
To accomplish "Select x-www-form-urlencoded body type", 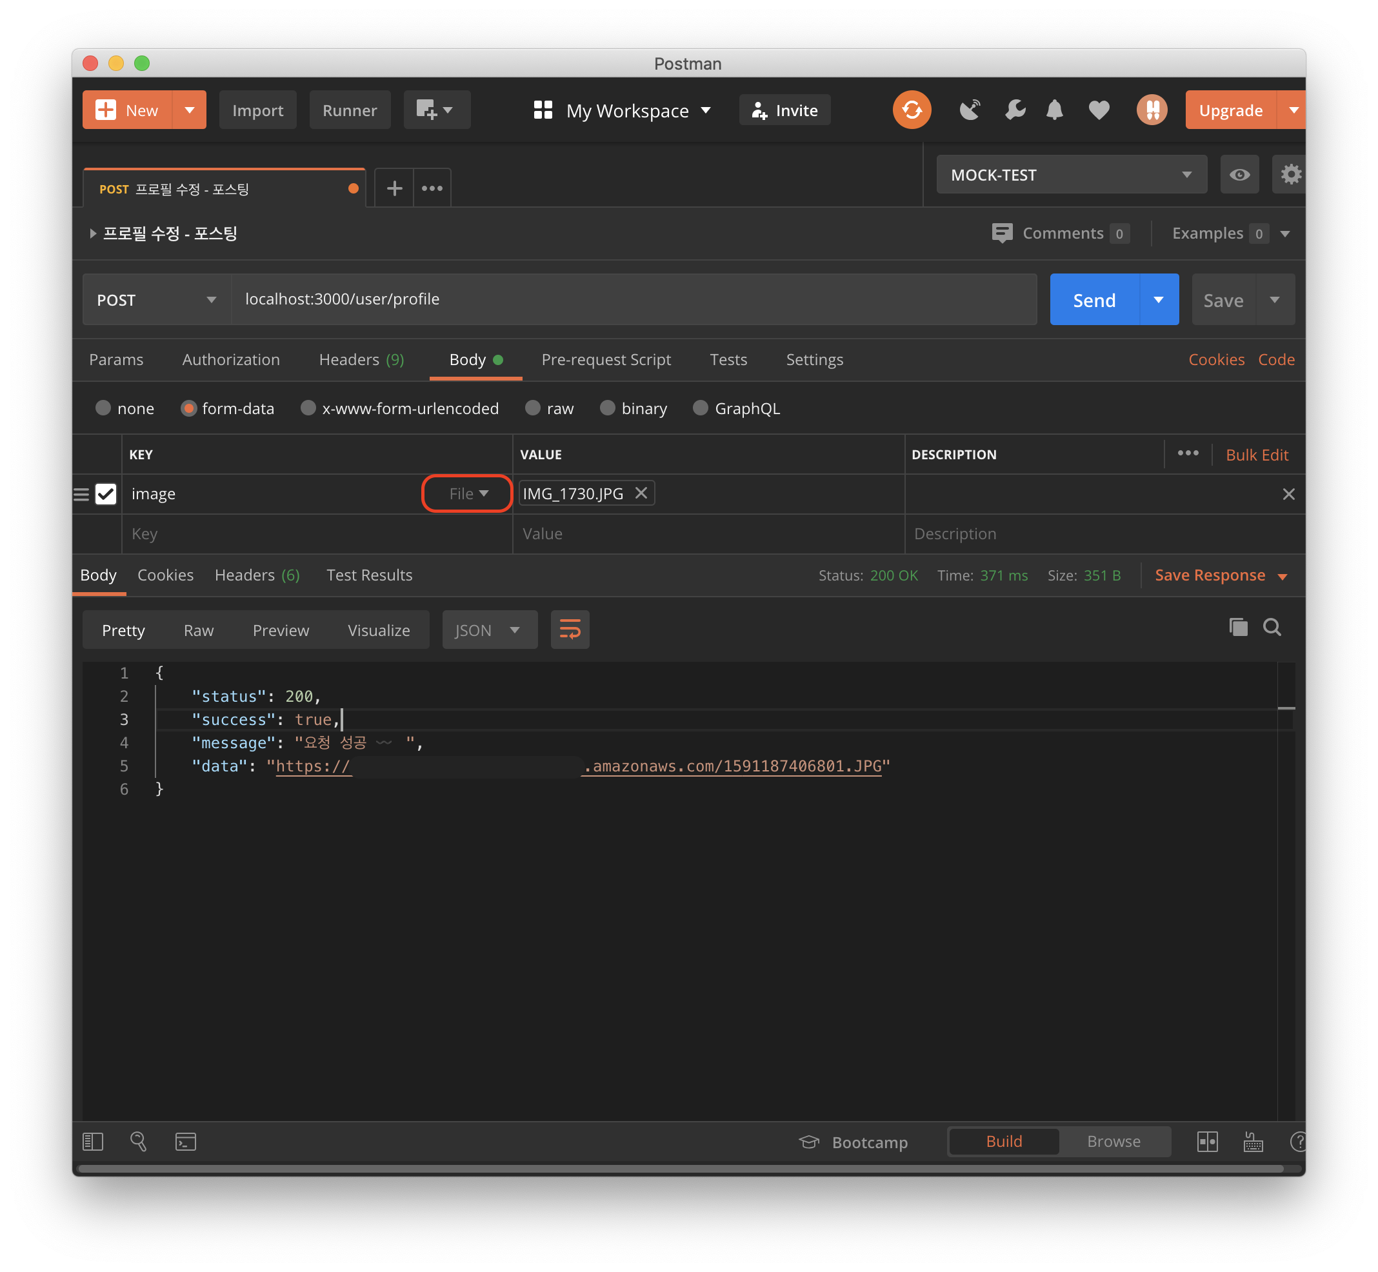I will (x=308, y=408).
